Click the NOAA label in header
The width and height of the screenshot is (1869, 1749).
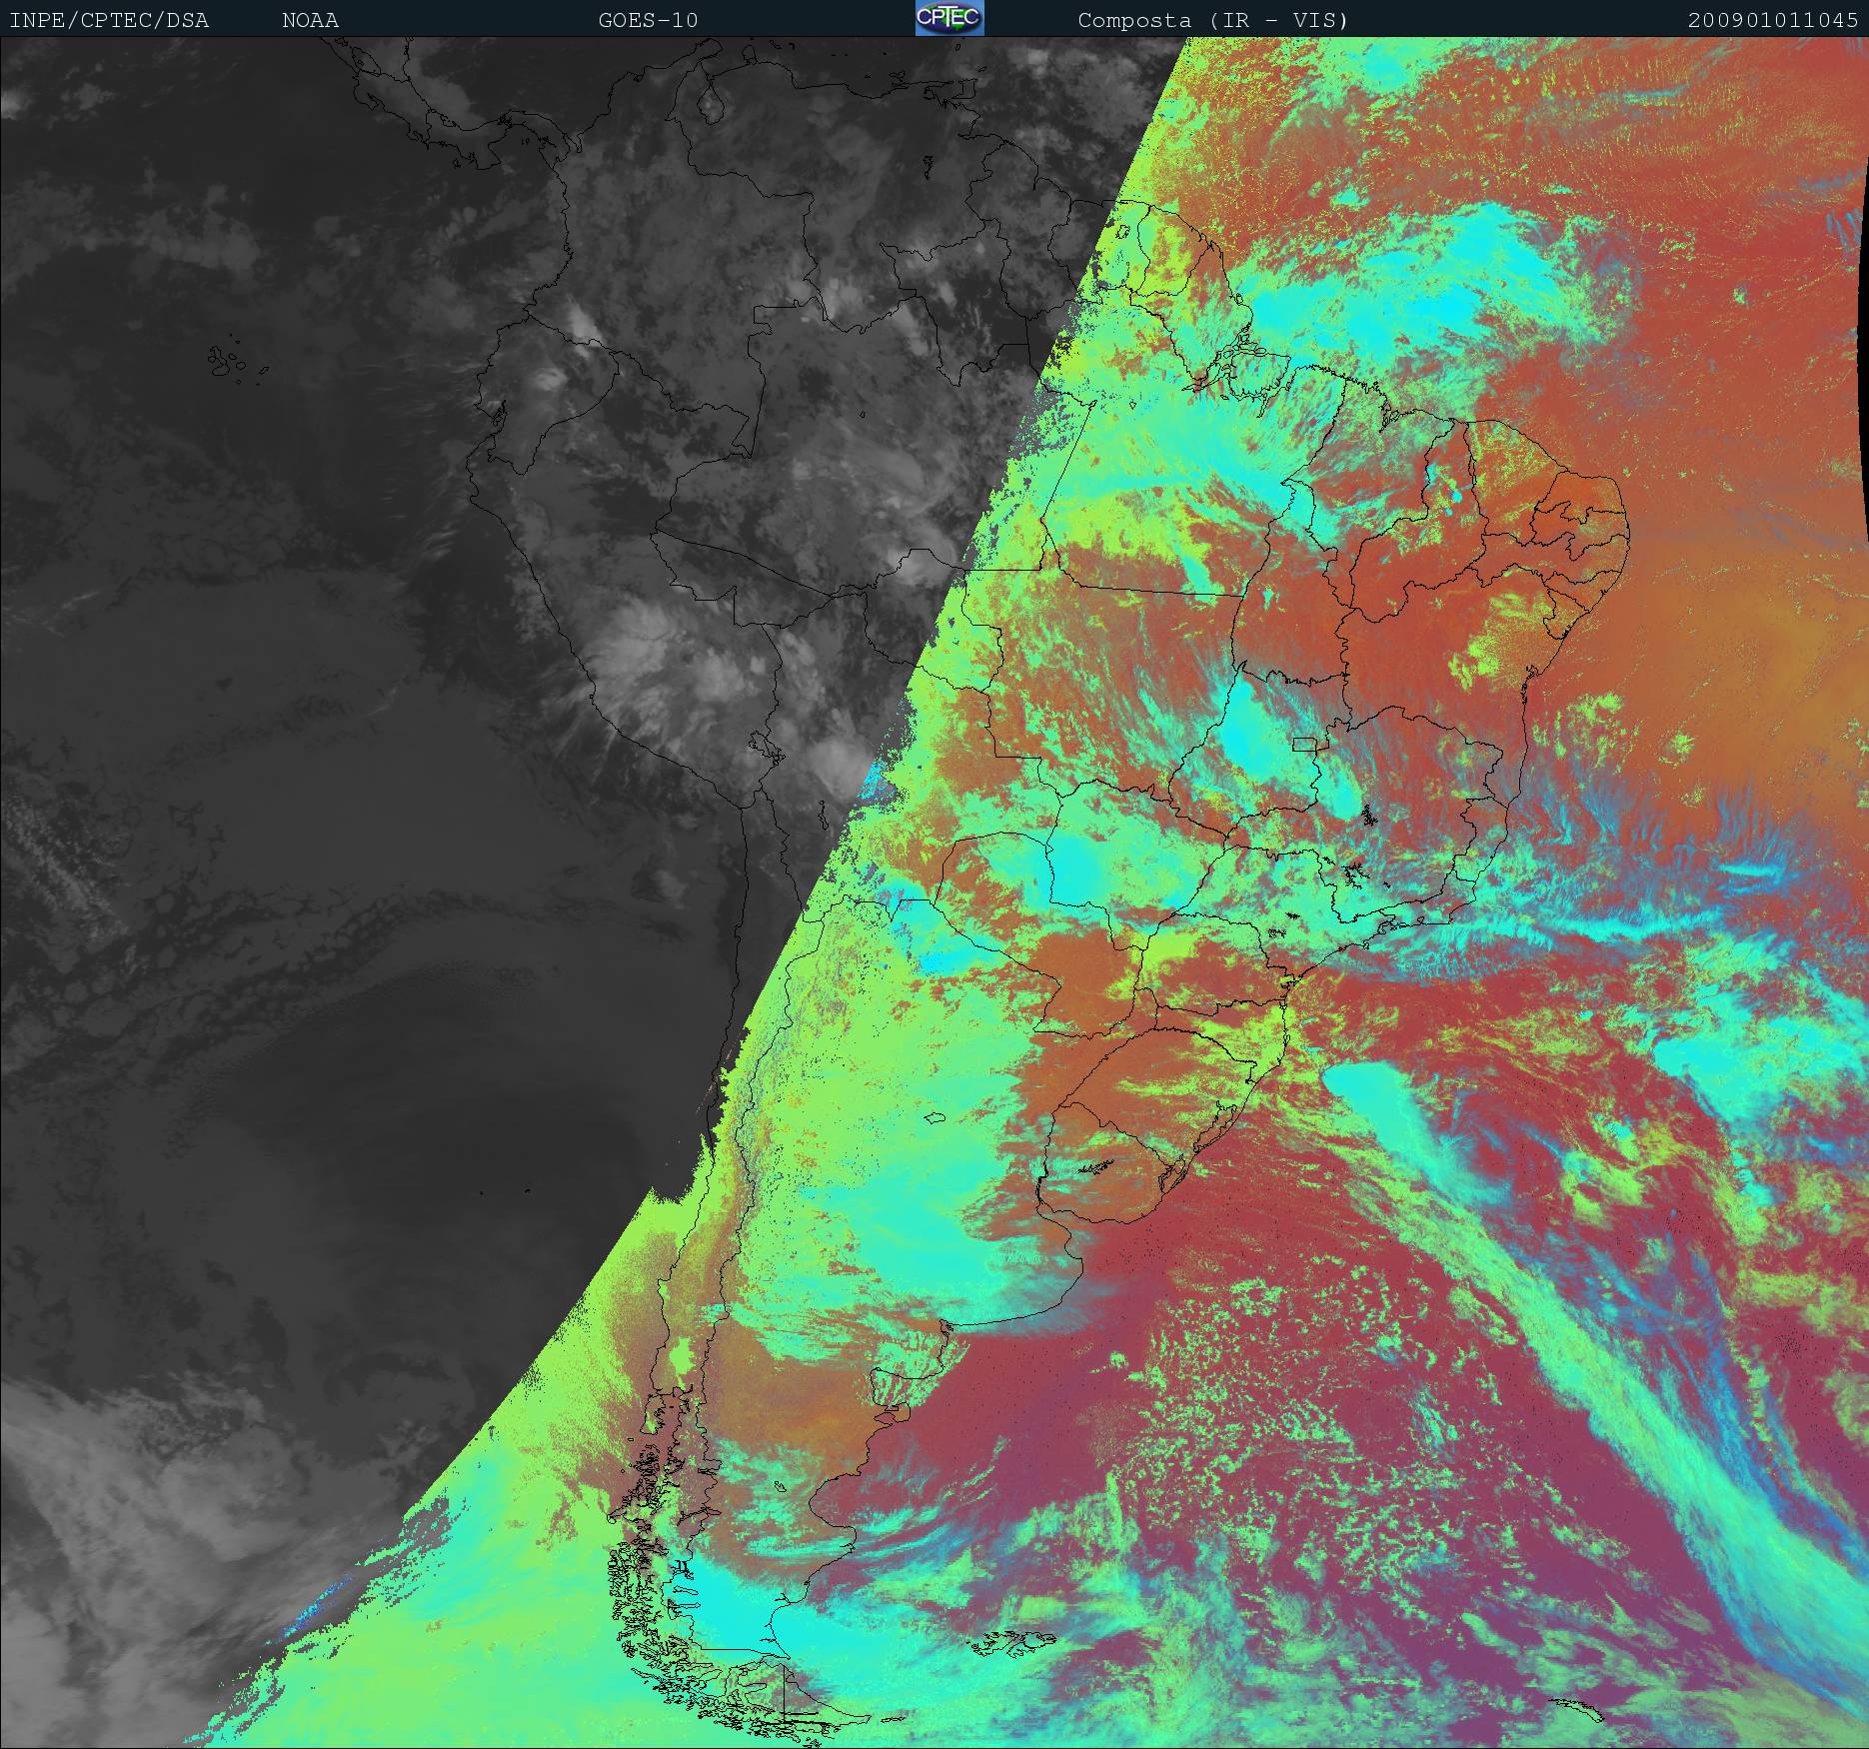point(310,20)
